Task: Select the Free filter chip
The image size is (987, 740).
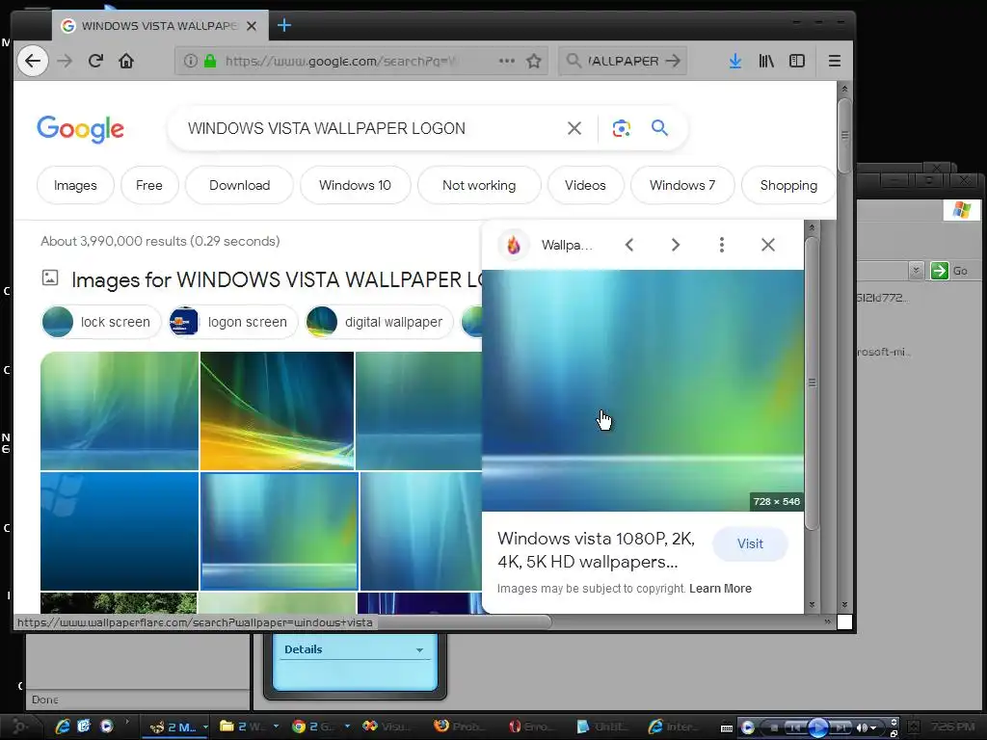Action: pos(149,185)
